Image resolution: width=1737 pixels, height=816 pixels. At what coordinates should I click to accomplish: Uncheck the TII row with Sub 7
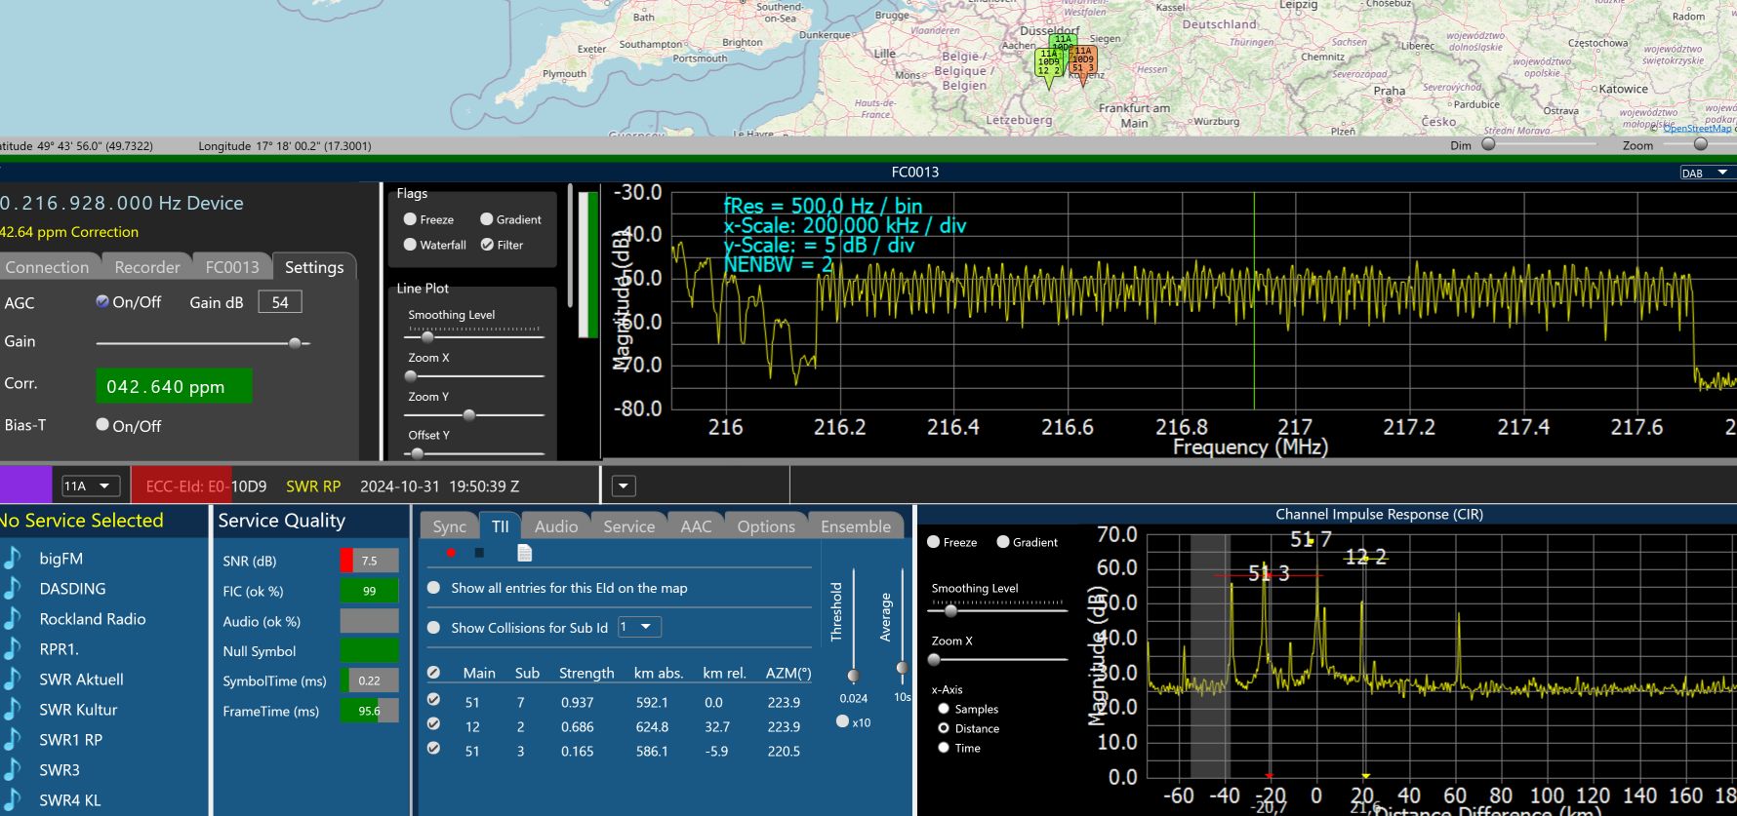tap(433, 699)
